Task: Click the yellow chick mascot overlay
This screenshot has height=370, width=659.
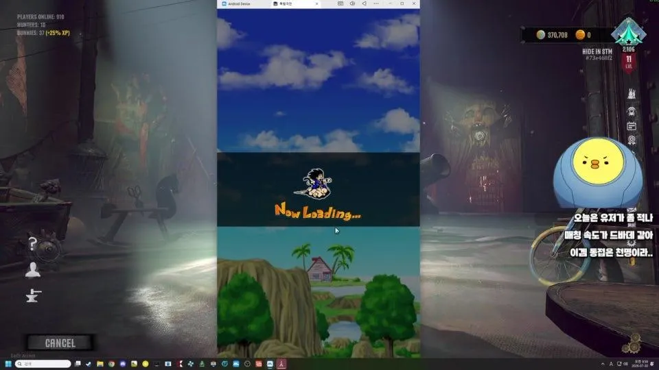Action: tap(598, 173)
